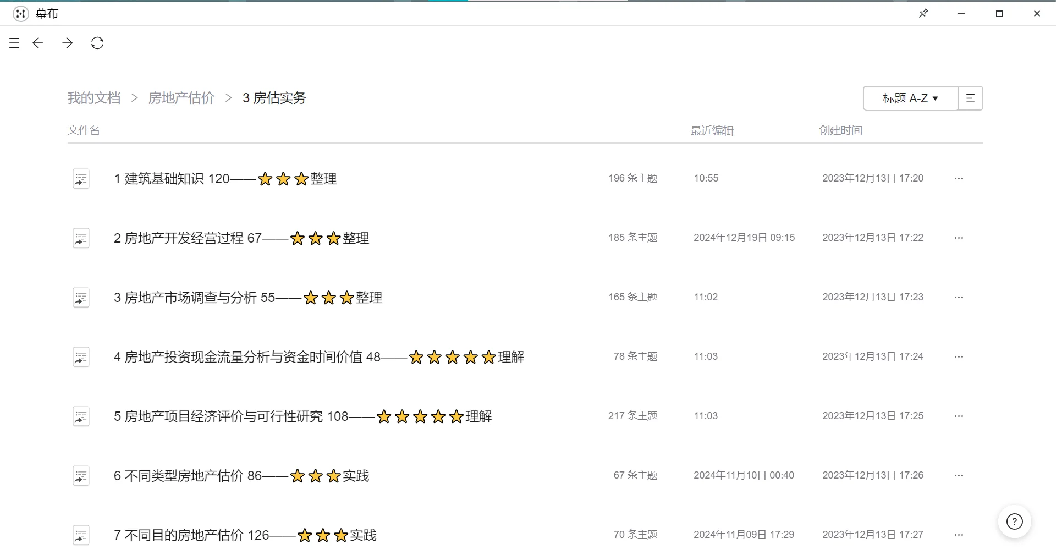Go forward to next page
The width and height of the screenshot is (1056, 549).
68,43
